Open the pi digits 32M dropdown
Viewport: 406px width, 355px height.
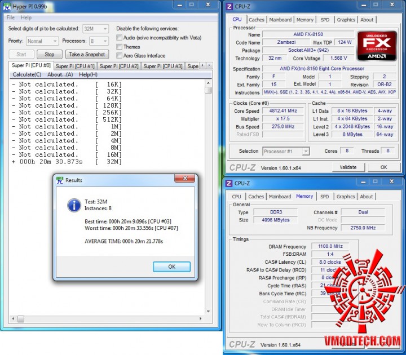[95, 29]
